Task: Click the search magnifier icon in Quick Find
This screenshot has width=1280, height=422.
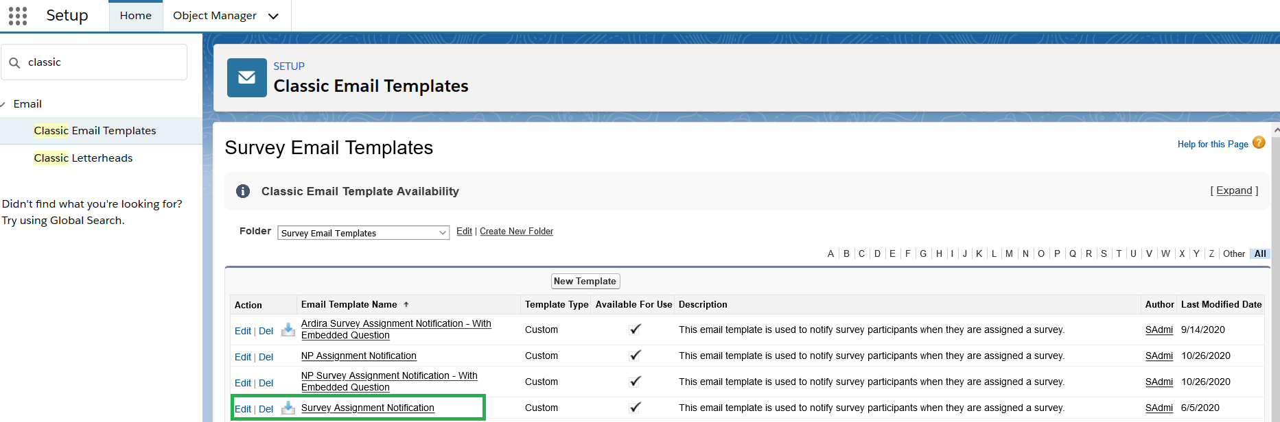Action: click(14, 63)
